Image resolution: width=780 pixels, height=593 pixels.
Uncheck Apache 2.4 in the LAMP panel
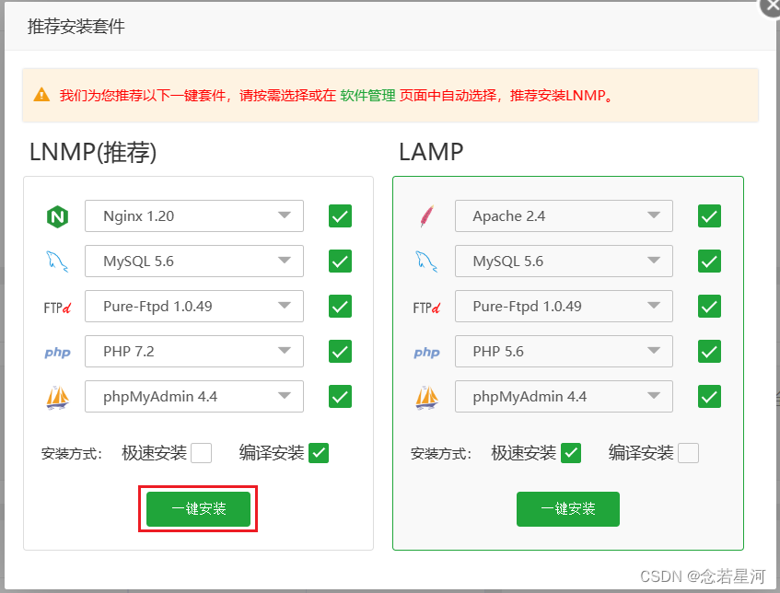(709, 215)
